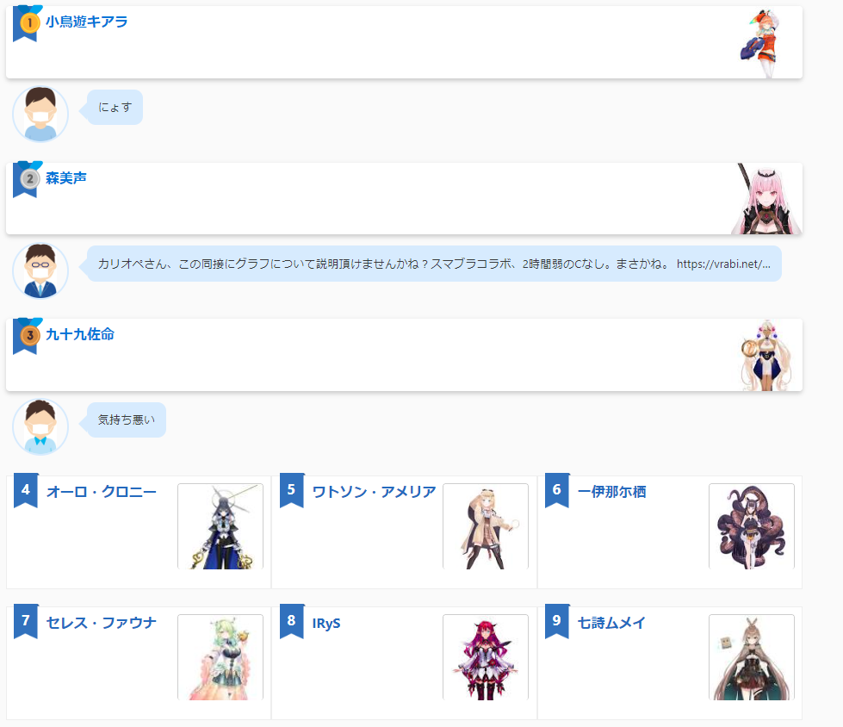Viewport: 843px width, 727px height.
Task: Open the 九十九佐命 ranking link
Action: 80,334
